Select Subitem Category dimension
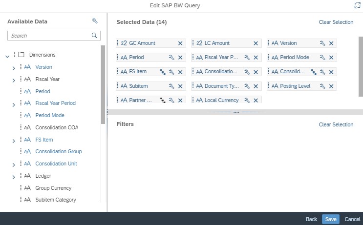 click(x=56, y=200)
